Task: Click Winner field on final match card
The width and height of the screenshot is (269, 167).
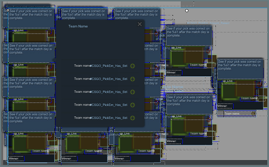Action: [x=225, y=106]
